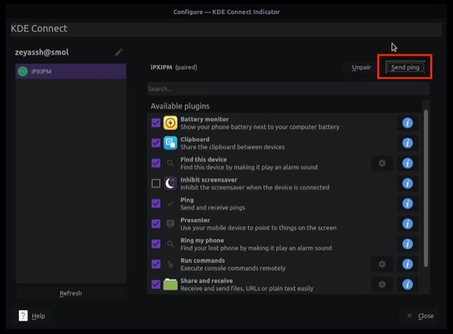The height and width of the screenshot is (334, 453).
Task: Focus the plugin Search field
Action: tap(288, 89)
